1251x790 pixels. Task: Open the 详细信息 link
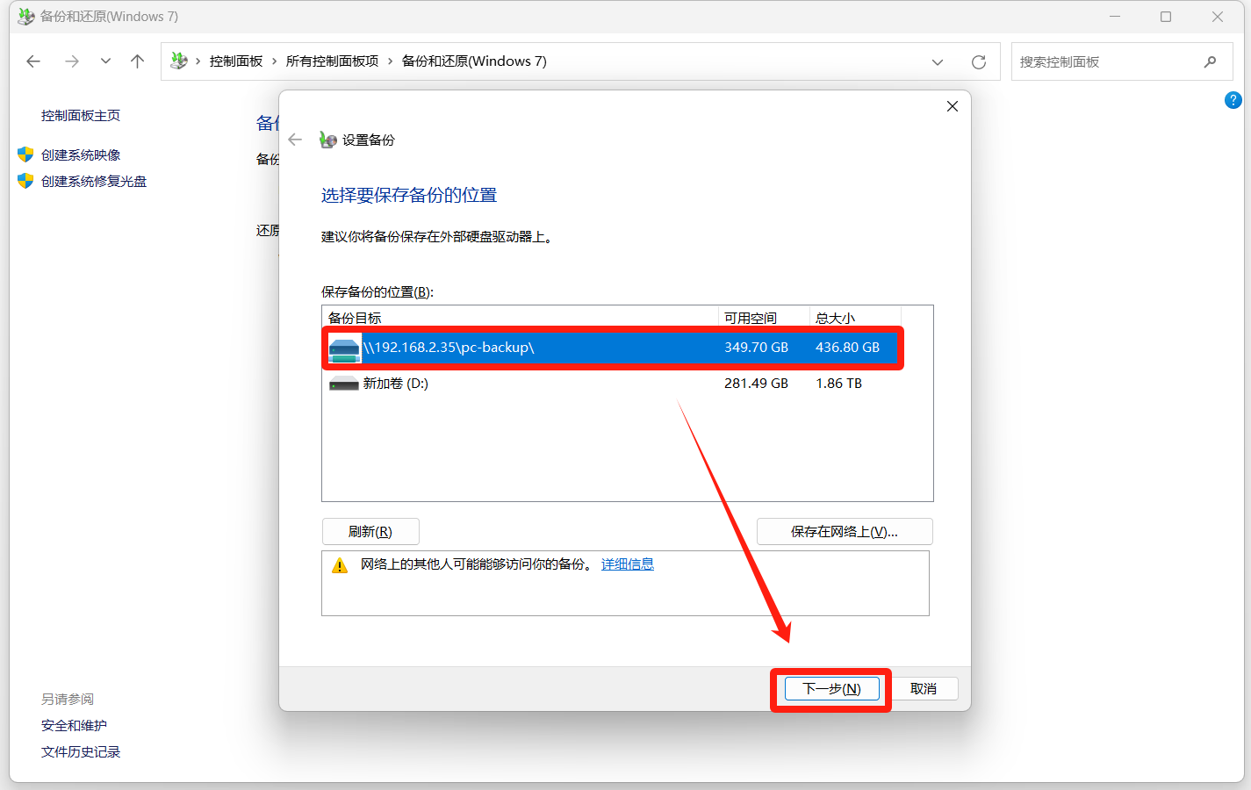click(627, 564)
